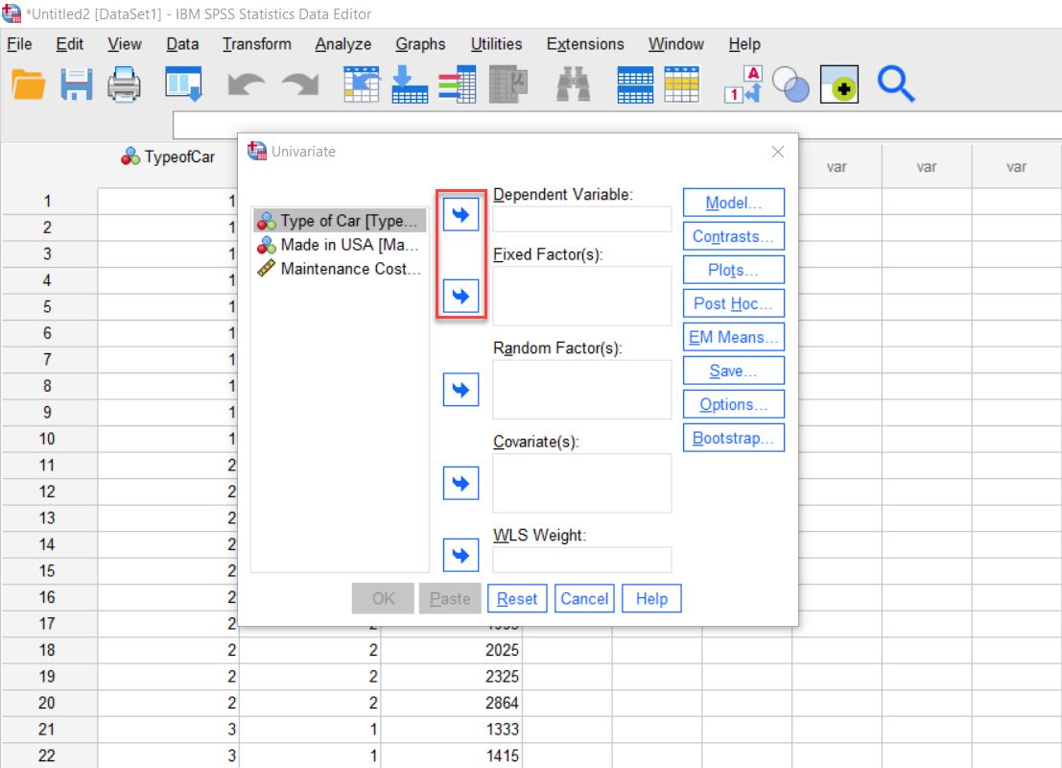Screen dimensions: 1062x768
Task: Save the dataset with floppy icon
Action: pos(76,85)
